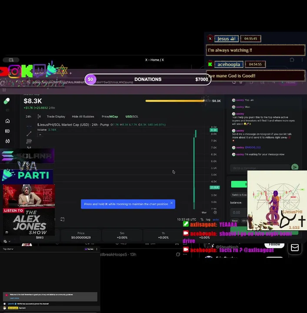Click the Donations progress bar

pyautogui.click(x=148, y=80)
